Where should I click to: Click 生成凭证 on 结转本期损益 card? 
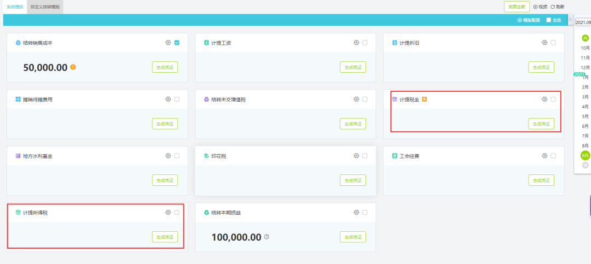coord(353,237)
